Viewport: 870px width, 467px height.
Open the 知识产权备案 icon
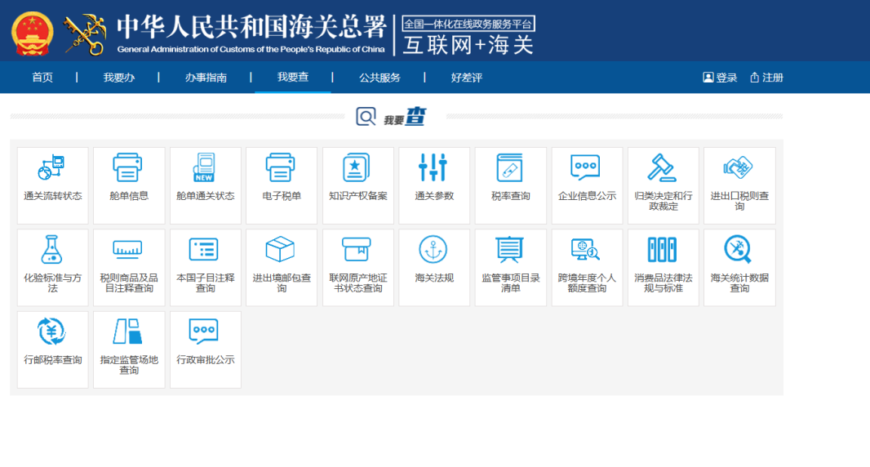tap(357, 168)
